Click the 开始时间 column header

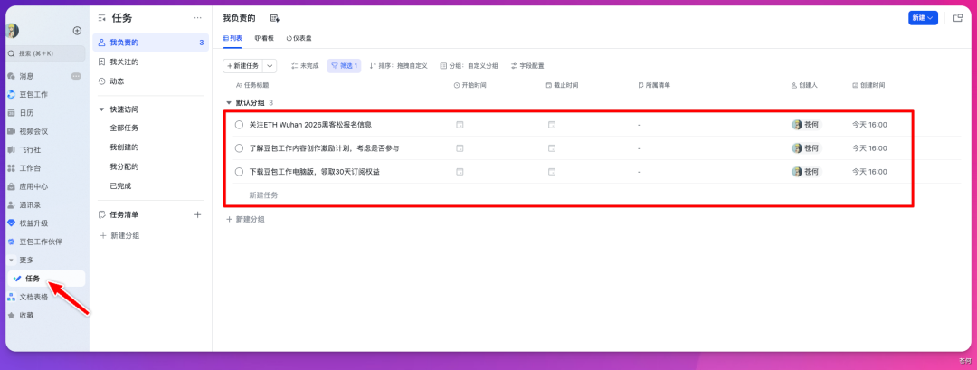coord(470,85)
